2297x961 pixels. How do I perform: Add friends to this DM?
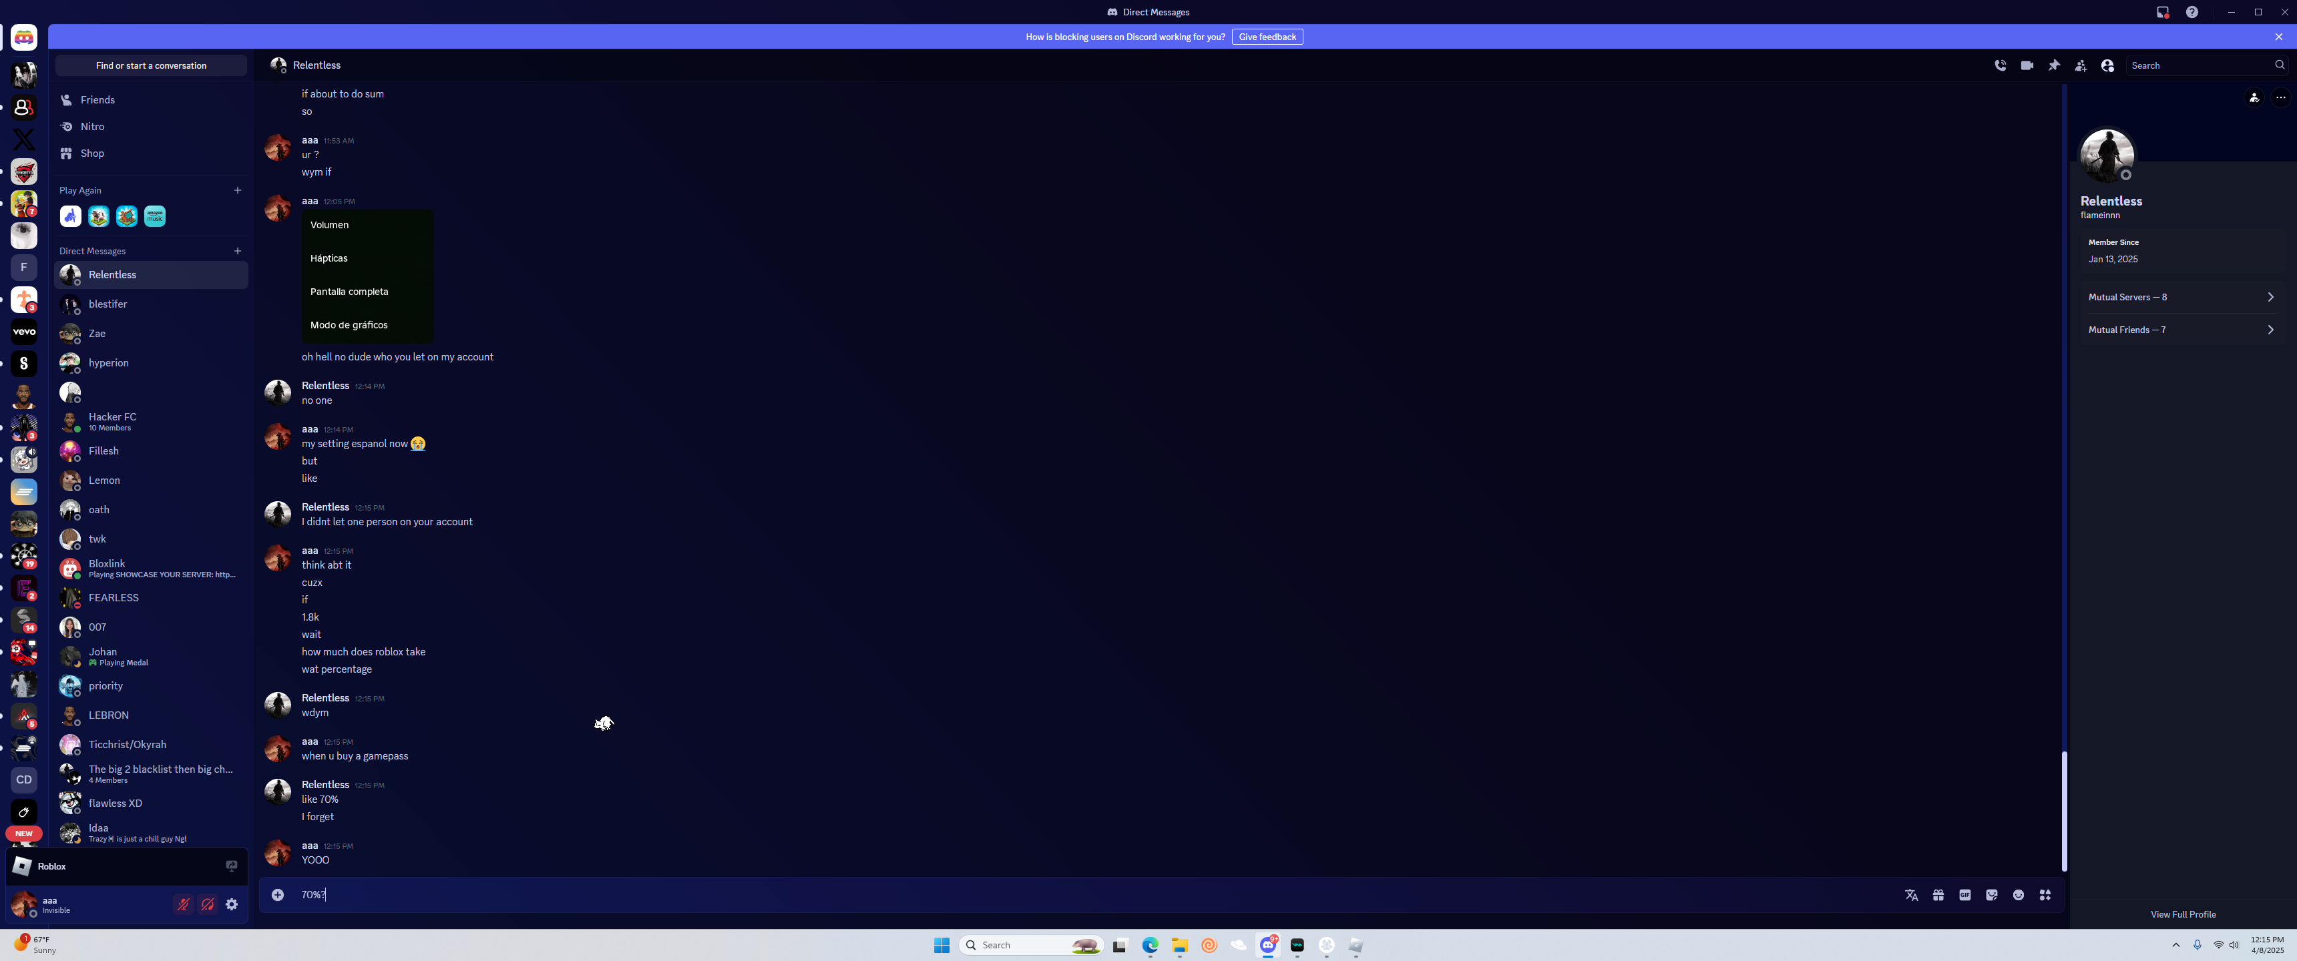point(2080,65)
